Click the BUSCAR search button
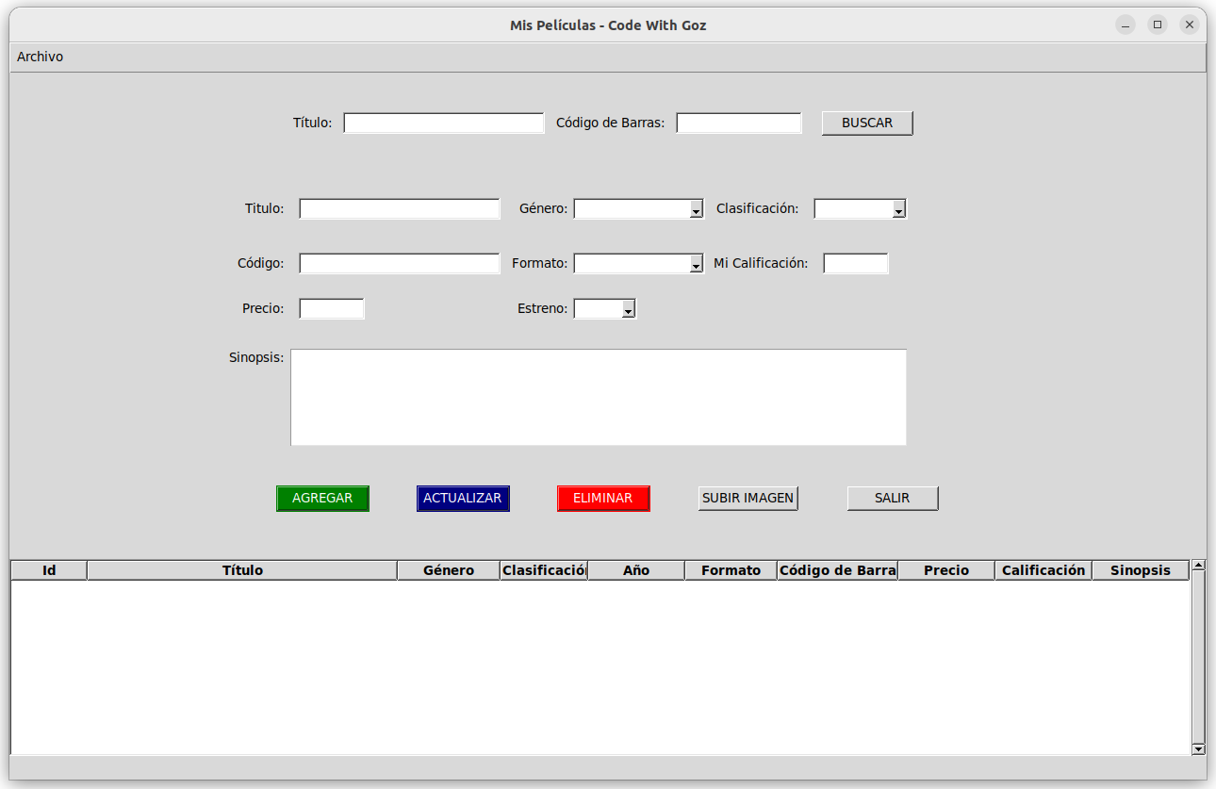 pos(866,123)
